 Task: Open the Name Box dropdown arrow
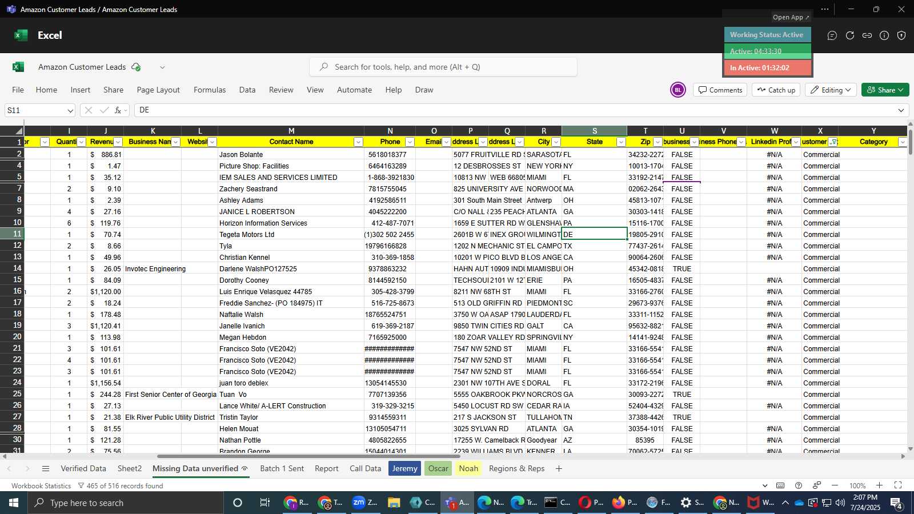click(70, 110)
